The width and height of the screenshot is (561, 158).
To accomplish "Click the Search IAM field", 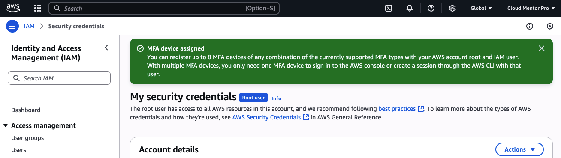I will [x=59, y=78].
